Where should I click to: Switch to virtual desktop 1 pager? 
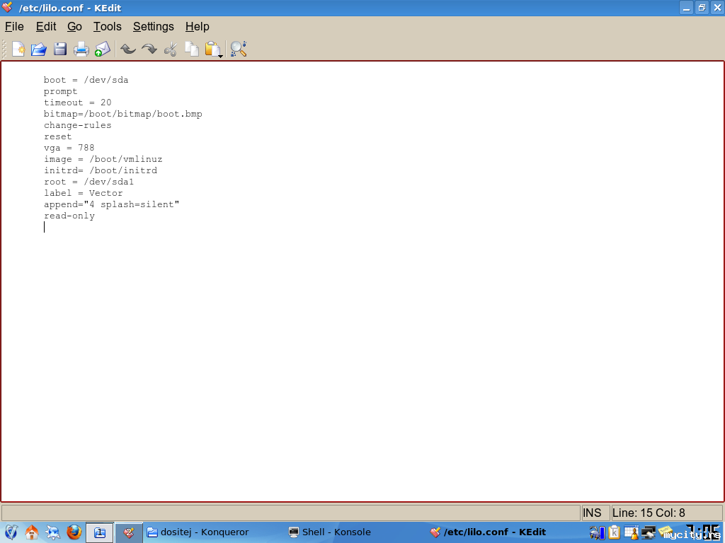click(x=100, y=533)
